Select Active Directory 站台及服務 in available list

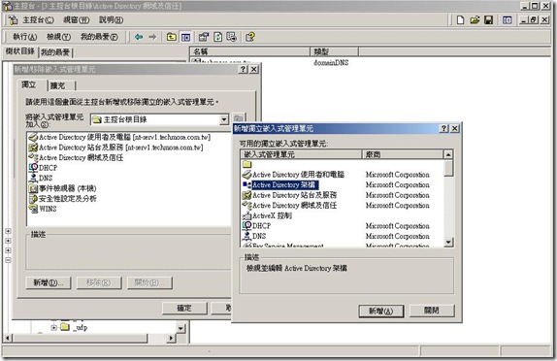click(294, 195)
